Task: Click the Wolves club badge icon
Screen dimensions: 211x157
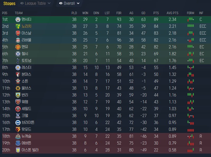Action: tap(18, 88)
